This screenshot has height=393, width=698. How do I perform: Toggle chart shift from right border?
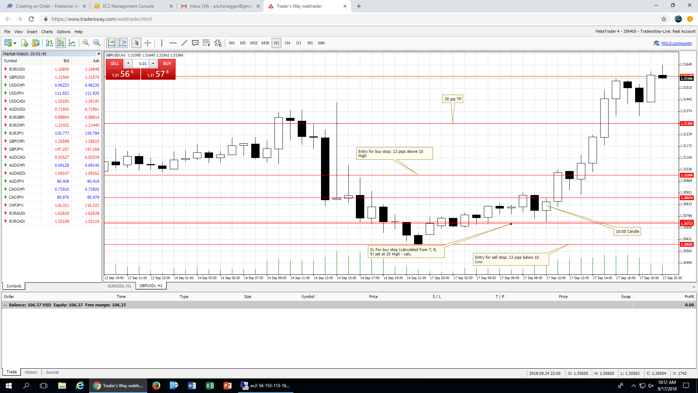click(123, 43)
